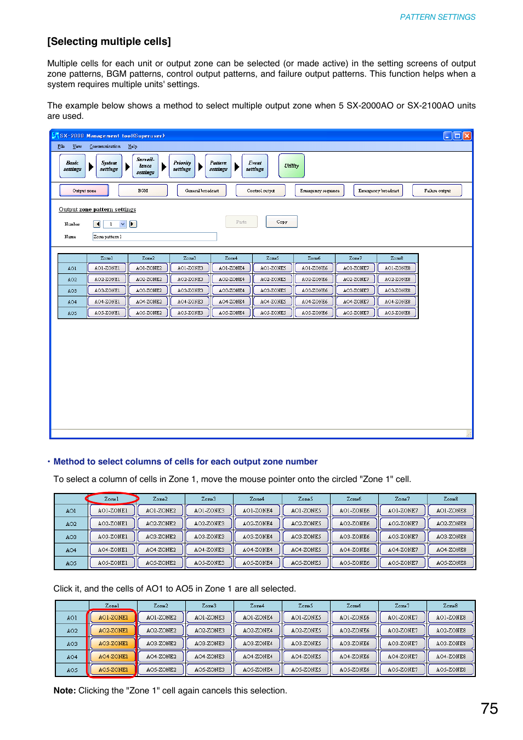The image size is (523, 740).
Task: Select AO2 row header in the middle table
Action: coord(71,524)
